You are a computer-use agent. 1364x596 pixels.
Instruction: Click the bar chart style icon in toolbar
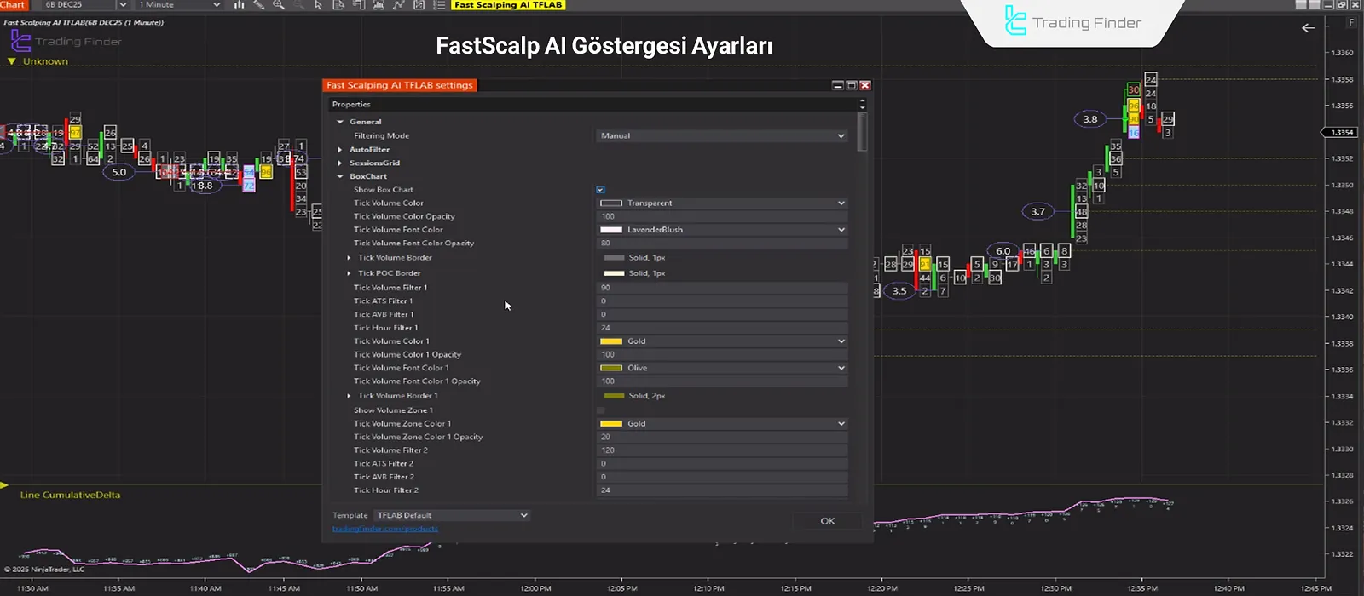(239, 5)
